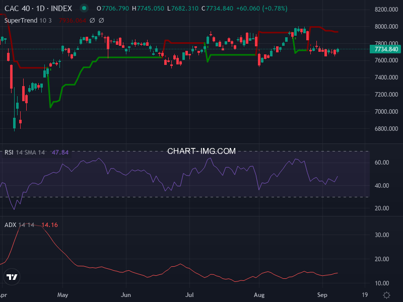Click the ADX 20.00 scale label
The image size is (403, 302).
(x=382, y=259)
